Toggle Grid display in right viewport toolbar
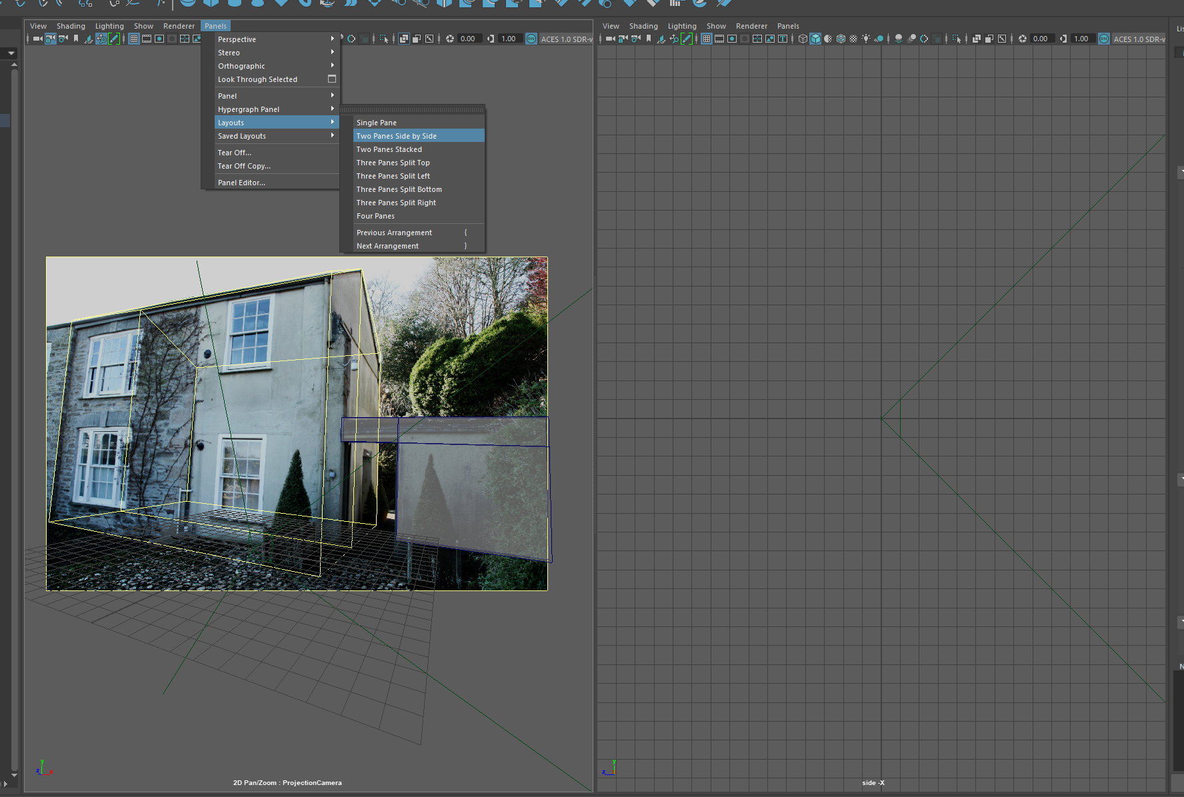 point(706,39)
